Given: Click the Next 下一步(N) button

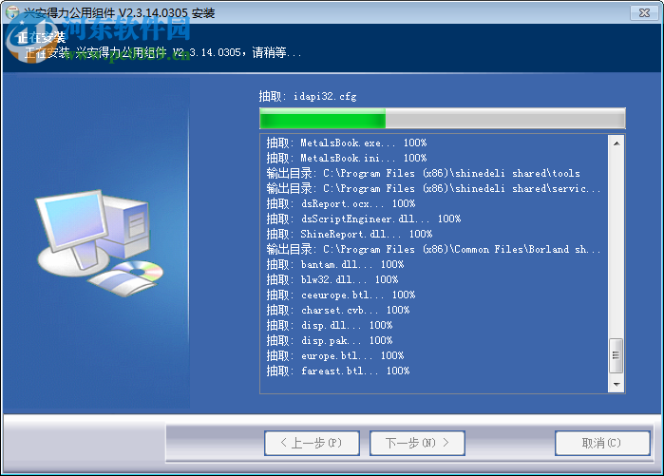Looking at the screenshot, I should (417, 443).
